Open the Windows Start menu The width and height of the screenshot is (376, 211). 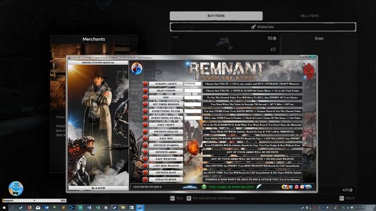tap(4, 207)
